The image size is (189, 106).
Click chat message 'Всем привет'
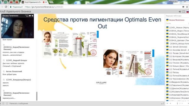(x=7, y=40)
